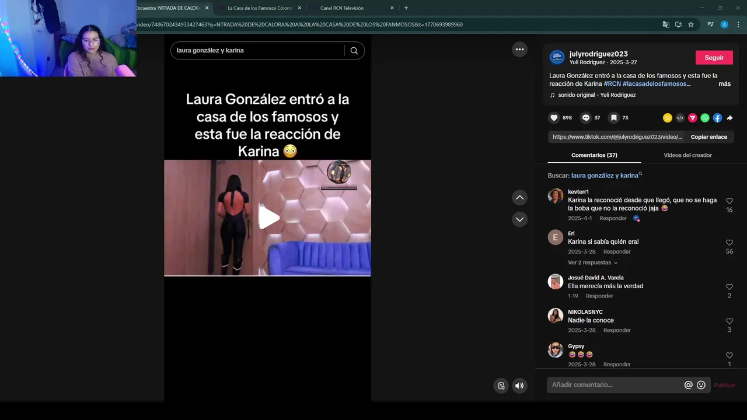Open julyrodriguez023 profile name
Viewport: 747px width, 420px height.
[599, 54]
